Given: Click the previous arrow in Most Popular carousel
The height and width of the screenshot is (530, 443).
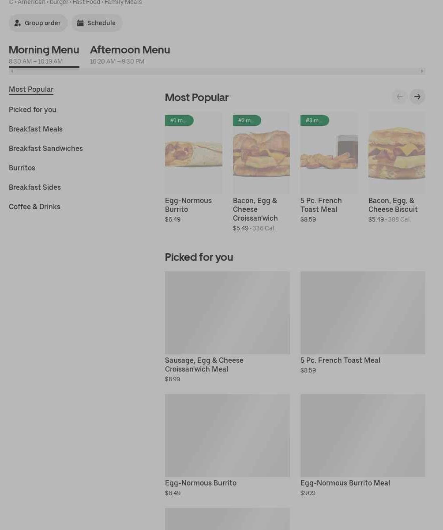Looking at the screenshot, I should click(399, 97).
